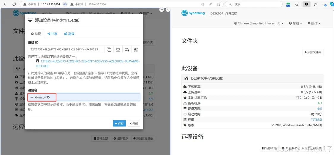Screen dimensions: 334x155
Task: Open language dropdown in left pane navbar
Action: [x=90, y=13]
